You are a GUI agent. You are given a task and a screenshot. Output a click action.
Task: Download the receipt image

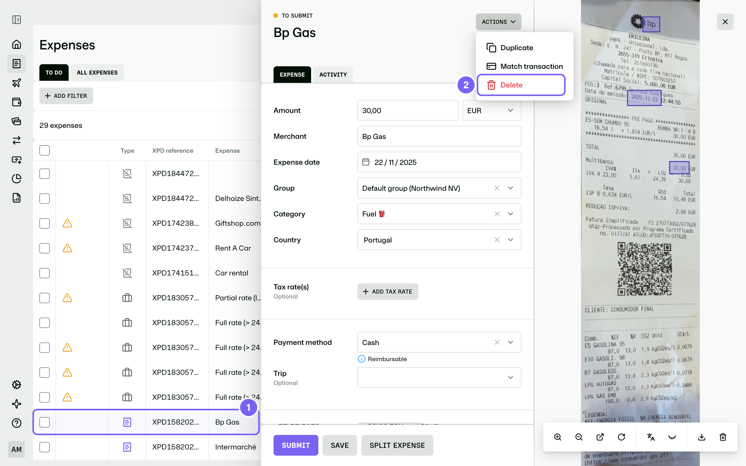(702, 437)
